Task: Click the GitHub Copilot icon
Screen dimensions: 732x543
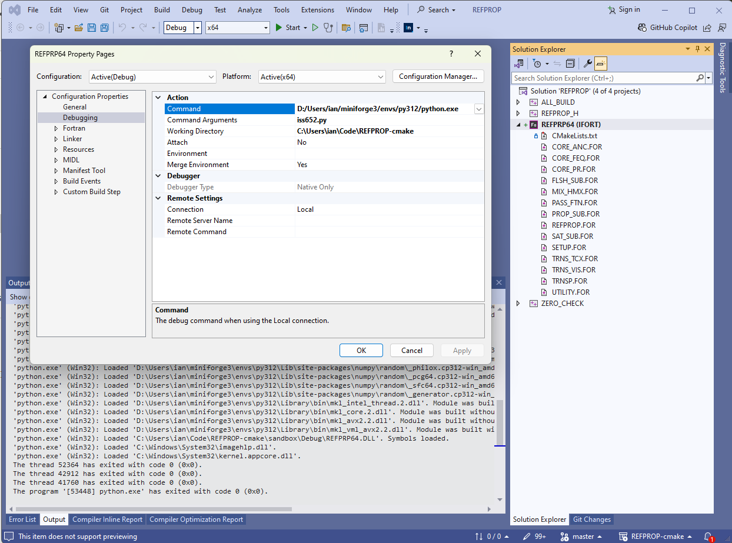Action: [x=642, y=28]
